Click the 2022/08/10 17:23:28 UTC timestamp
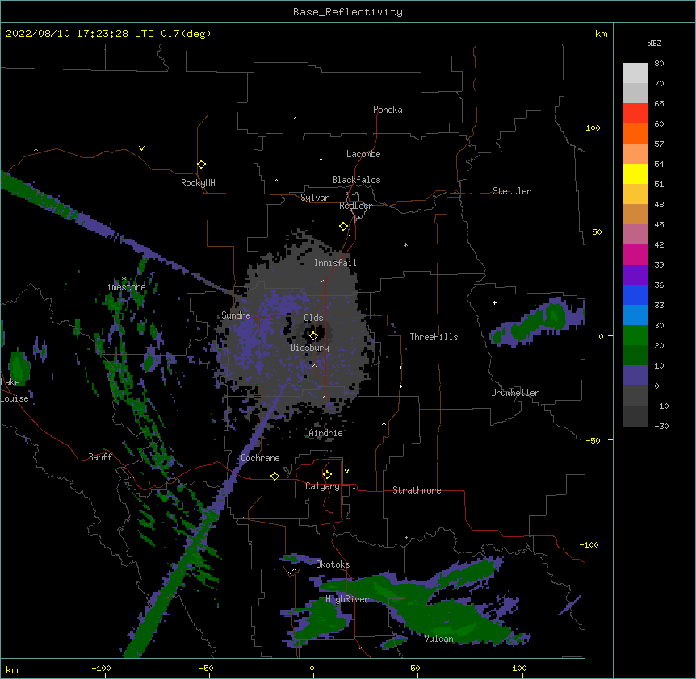The width and height of the screenshot is (696, 679). [x=80, y=34]
